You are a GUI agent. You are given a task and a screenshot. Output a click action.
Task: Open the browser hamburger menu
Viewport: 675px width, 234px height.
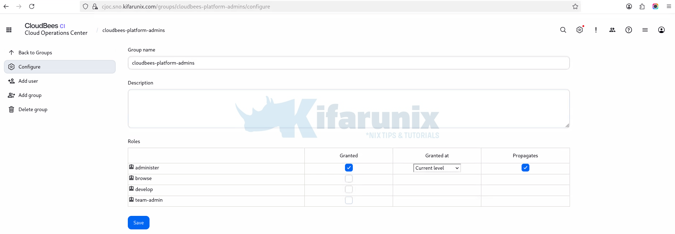(669, 6)
